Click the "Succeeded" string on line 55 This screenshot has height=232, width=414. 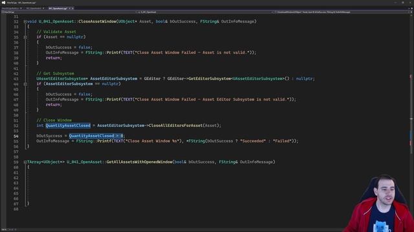tap(253, 141)
